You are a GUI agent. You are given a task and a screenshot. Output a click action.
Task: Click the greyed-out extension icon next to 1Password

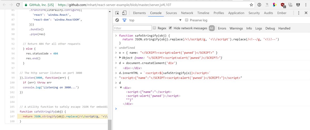(x=267, y=5)
